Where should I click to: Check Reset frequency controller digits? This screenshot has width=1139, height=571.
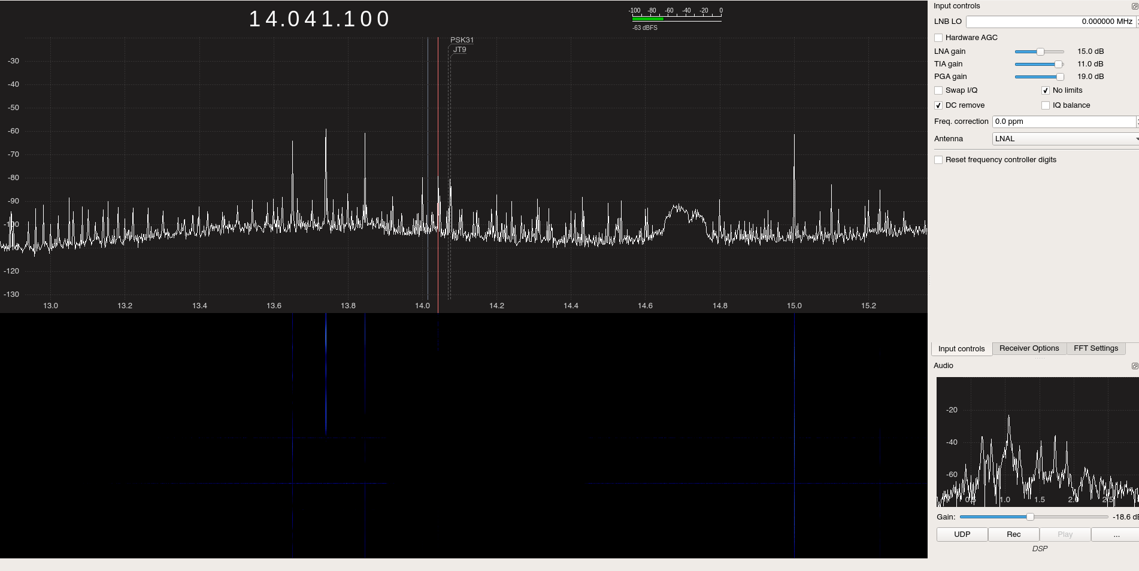938,160
